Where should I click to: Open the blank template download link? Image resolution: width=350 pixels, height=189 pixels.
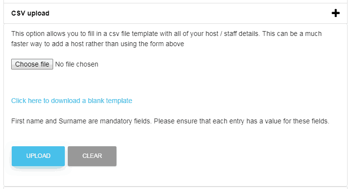tap(72, 101)
